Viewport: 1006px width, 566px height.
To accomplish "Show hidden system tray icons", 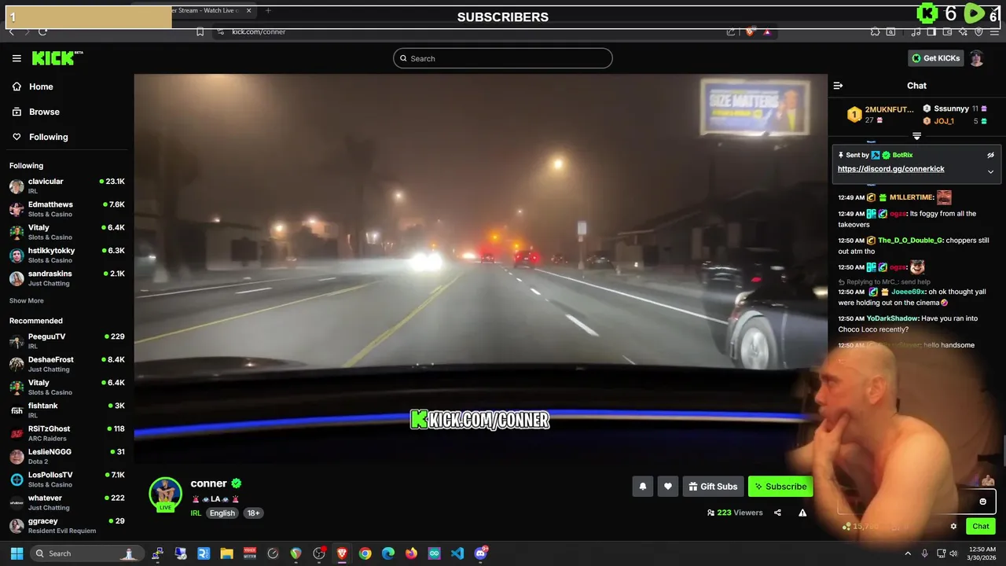I will pos(908,553).
